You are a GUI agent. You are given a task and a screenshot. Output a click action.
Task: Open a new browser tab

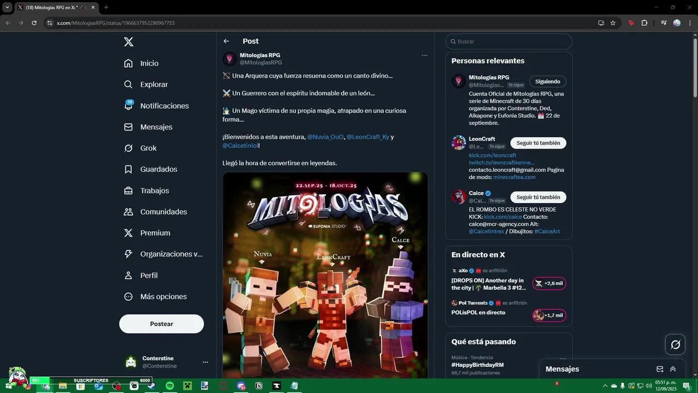click(106, 8)
